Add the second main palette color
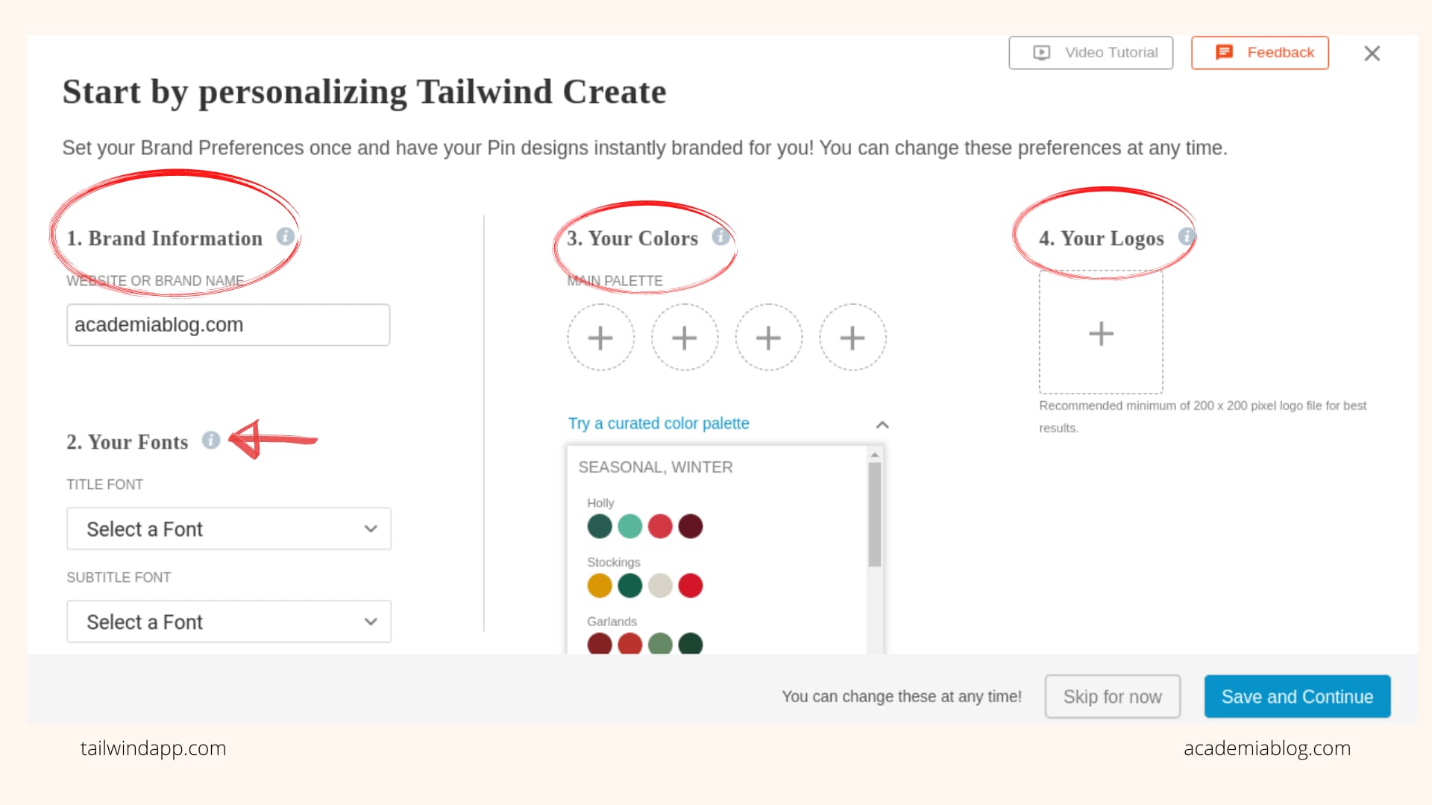Viewport: 1432px width, 805px height. coord(685,338)
